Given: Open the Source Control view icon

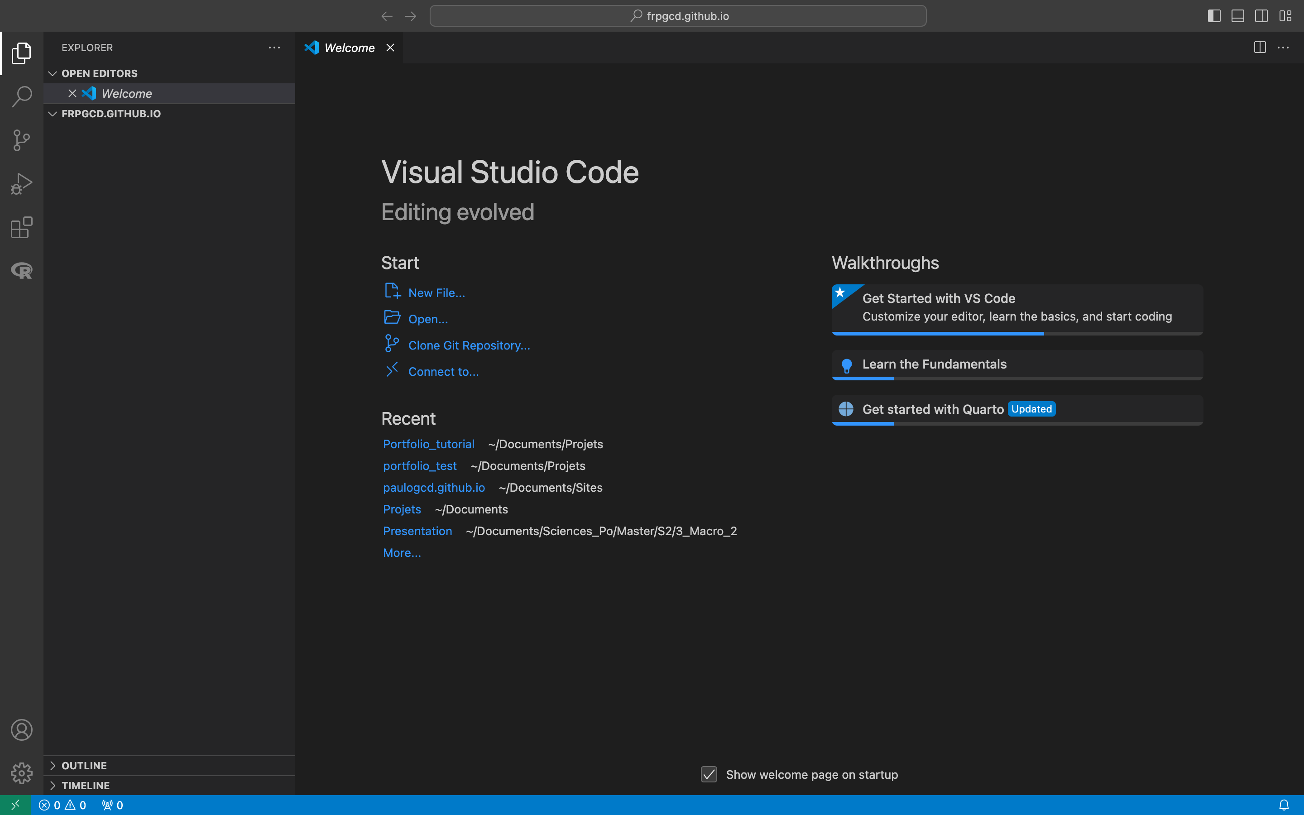Looking at the screenshot, I should 22,140.
